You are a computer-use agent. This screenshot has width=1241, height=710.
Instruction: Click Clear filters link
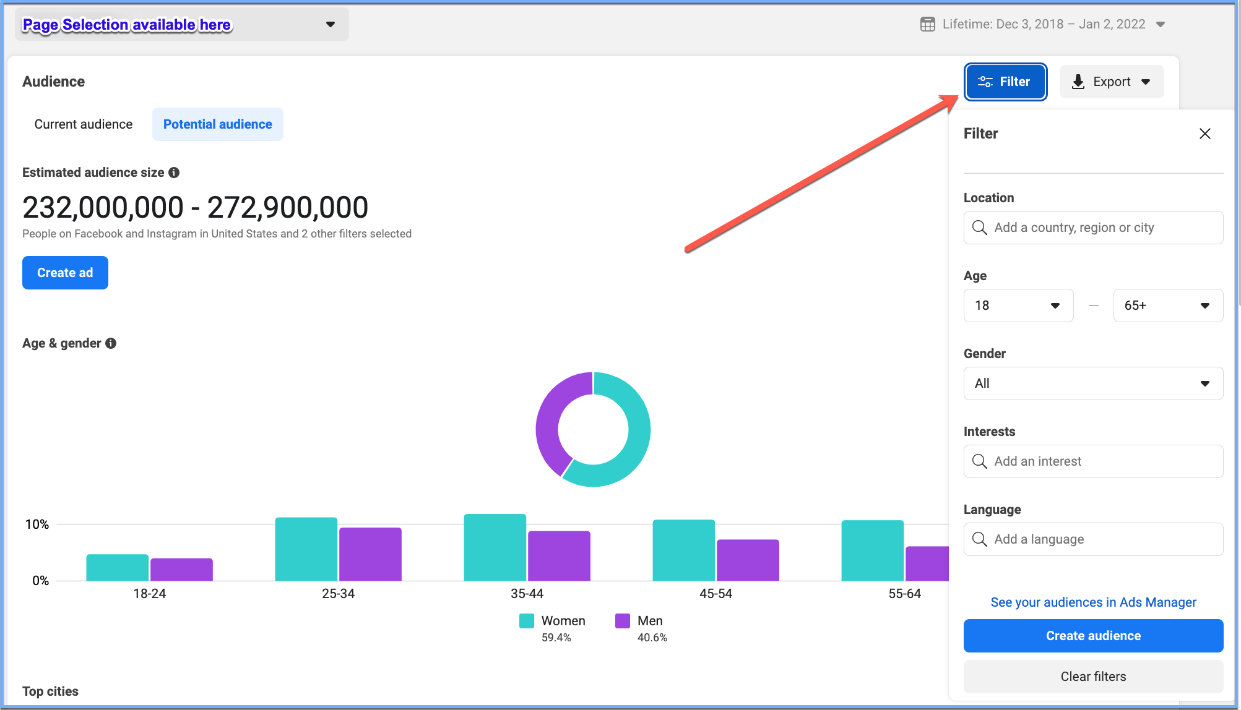(x=1094, y=676)
